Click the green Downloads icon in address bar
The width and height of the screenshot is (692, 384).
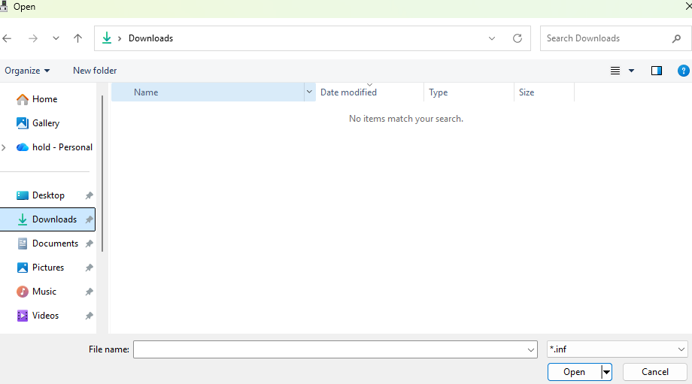pos(107,38)
